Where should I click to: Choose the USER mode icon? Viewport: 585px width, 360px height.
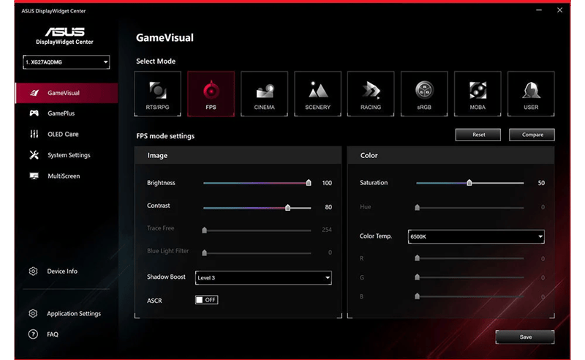click(531, 94)
